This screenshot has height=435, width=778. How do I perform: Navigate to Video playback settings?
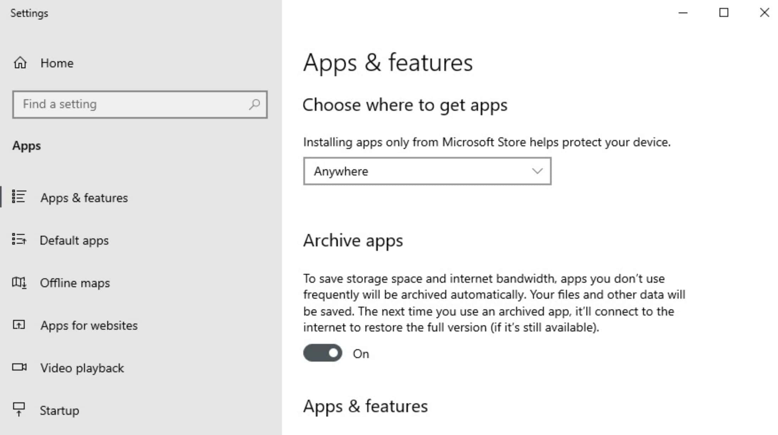[82, 368]
